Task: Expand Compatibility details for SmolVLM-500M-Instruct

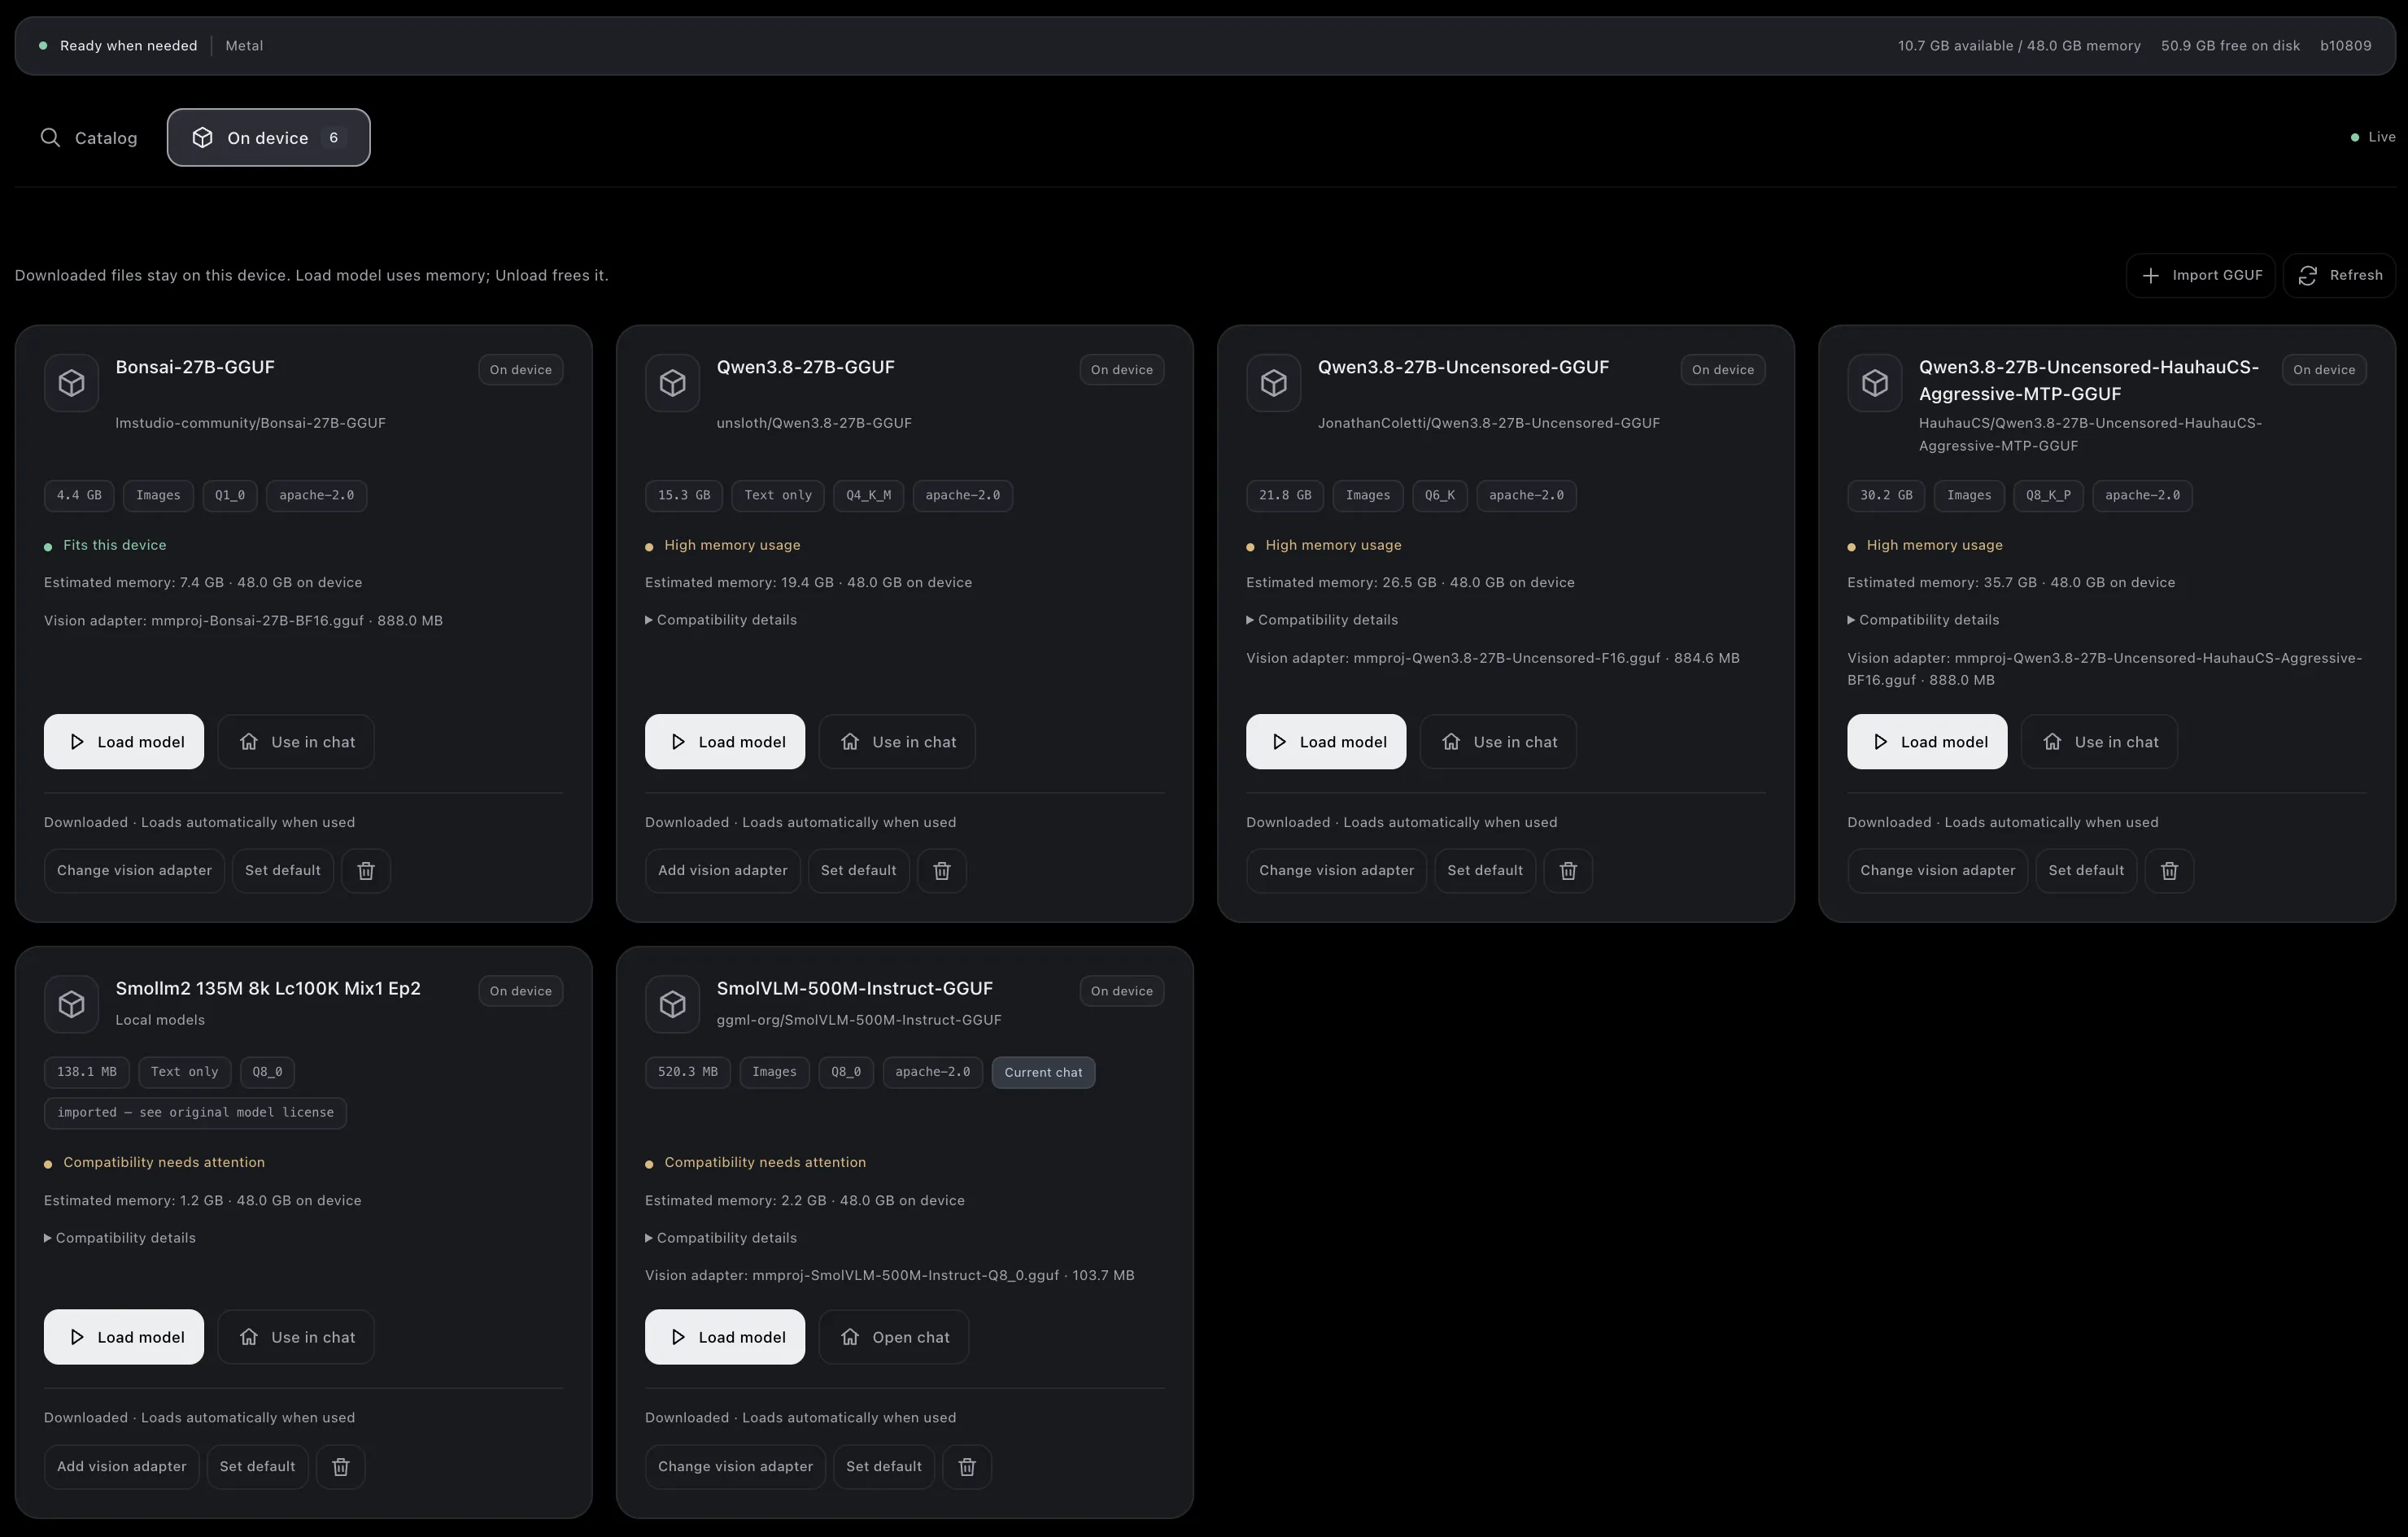Action: [x=721, y=1237]
